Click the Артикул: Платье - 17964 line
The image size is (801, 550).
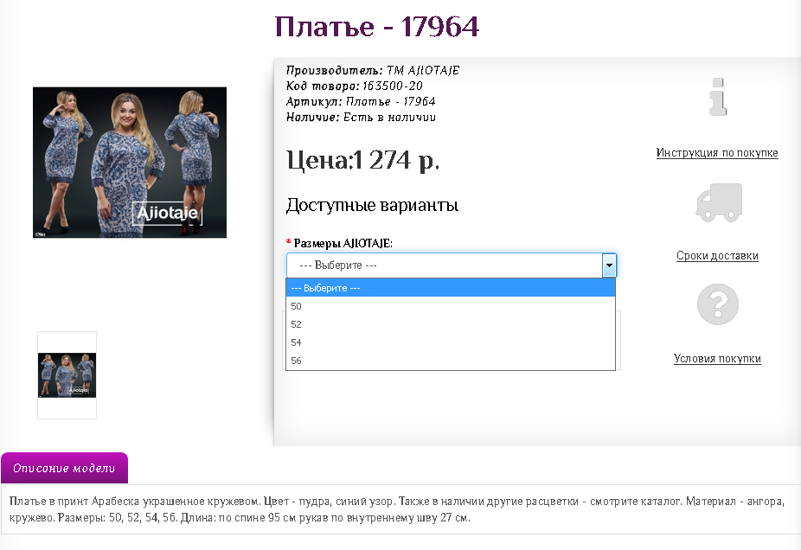361,102
